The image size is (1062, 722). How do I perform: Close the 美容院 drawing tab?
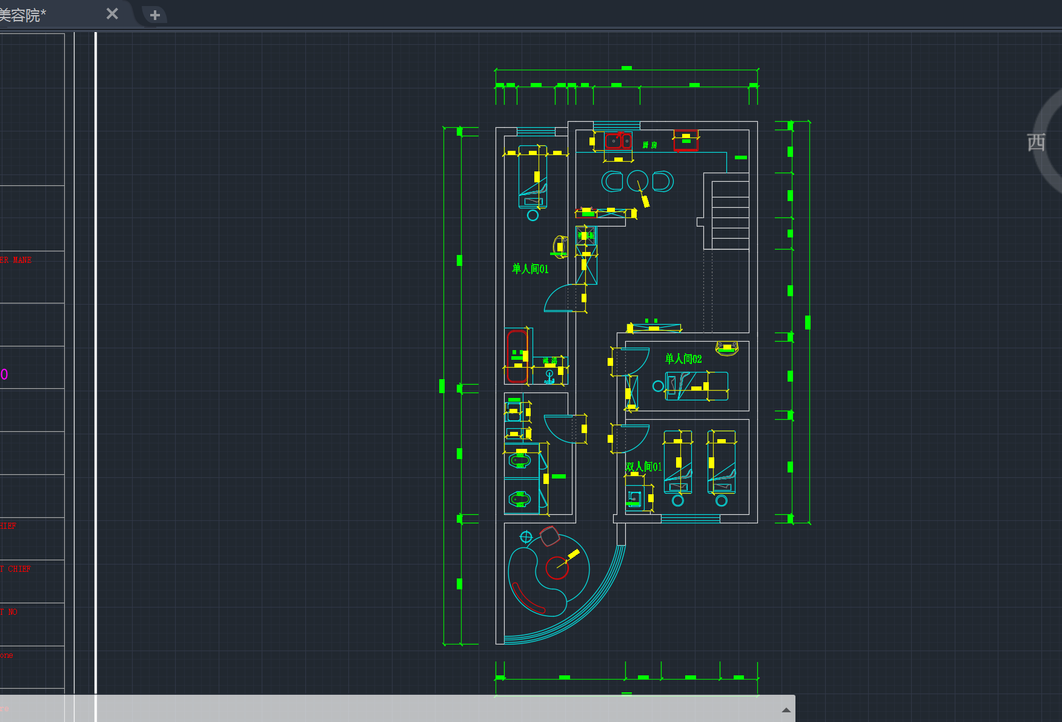pyautogui.click(x=112, y=14)
